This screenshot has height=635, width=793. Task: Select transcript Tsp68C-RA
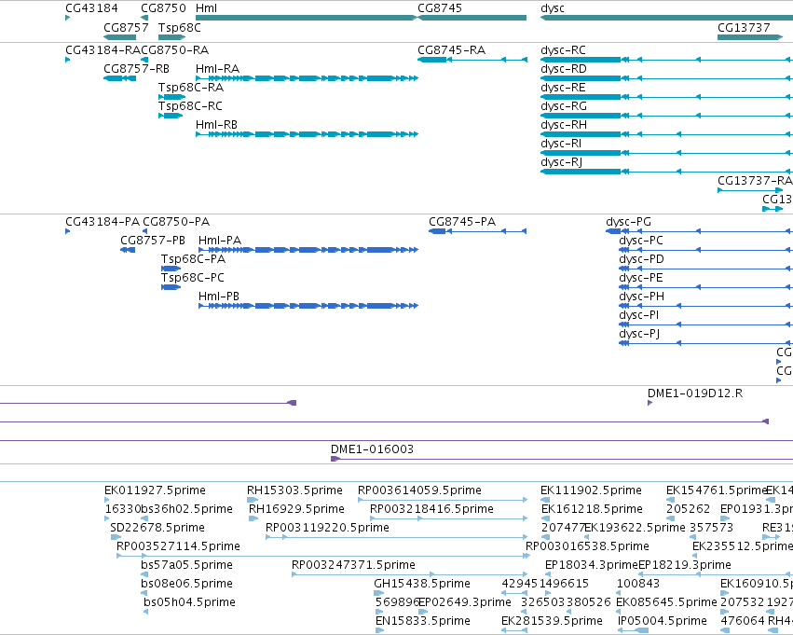[172, 97]
